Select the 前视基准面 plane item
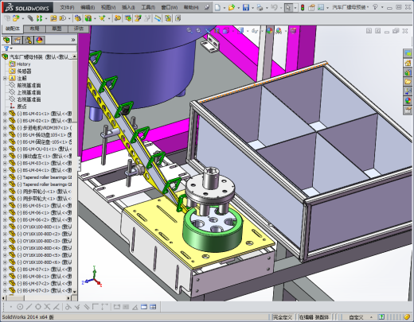This screenshot has height=322, width=414. tap(29, 85)
